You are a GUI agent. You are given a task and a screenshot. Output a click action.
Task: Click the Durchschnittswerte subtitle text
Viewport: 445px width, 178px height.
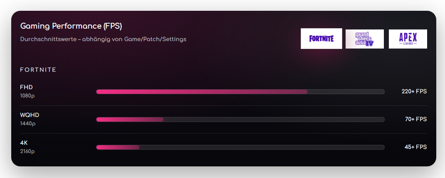103,39
